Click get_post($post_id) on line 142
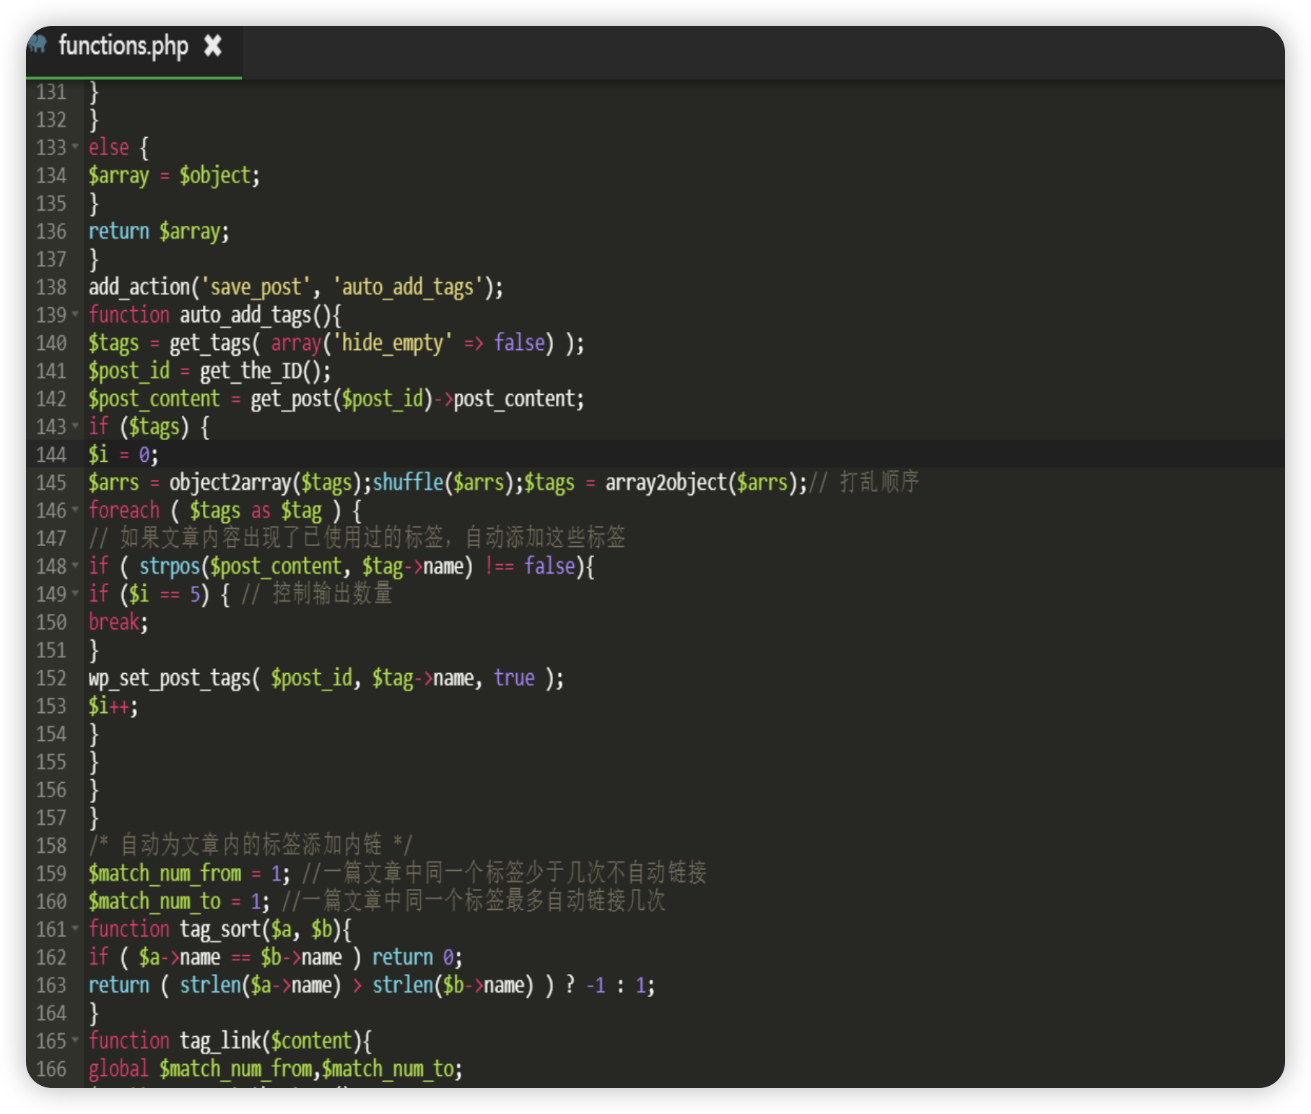 click(341, 399)
